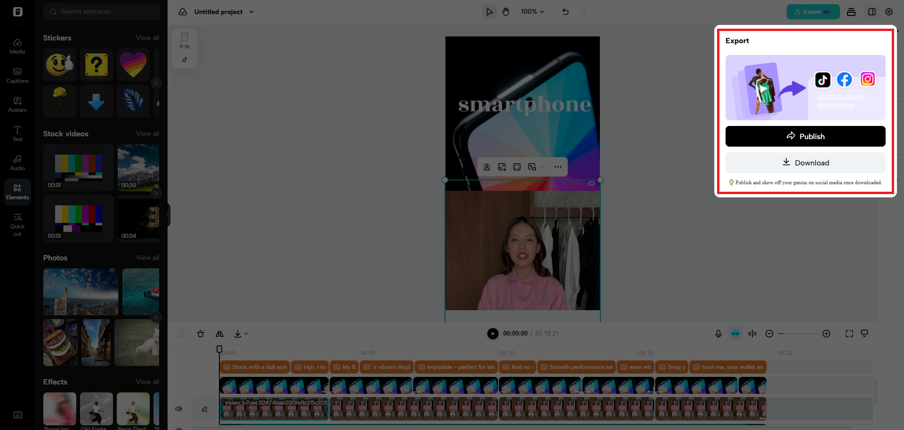Open more options (three dots) in canvas toolbar
904x430 pixels.
(x=558, y=167)
